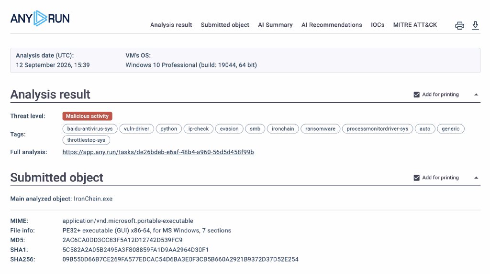The width and height of the screenshot is (490, 274).
Task: Select the ip-check tag
Action: click(199, 129)
